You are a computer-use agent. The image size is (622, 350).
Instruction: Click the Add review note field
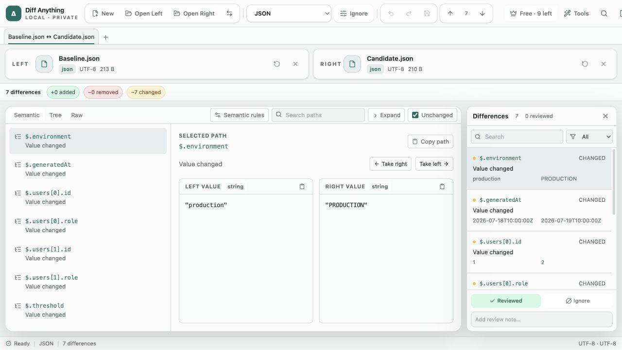click(542, 319)
